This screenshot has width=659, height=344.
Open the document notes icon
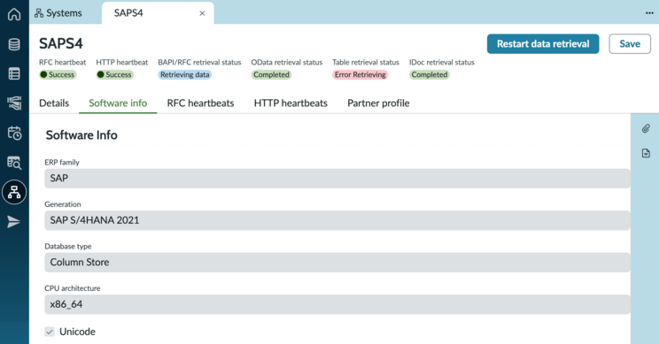[646, 153]
